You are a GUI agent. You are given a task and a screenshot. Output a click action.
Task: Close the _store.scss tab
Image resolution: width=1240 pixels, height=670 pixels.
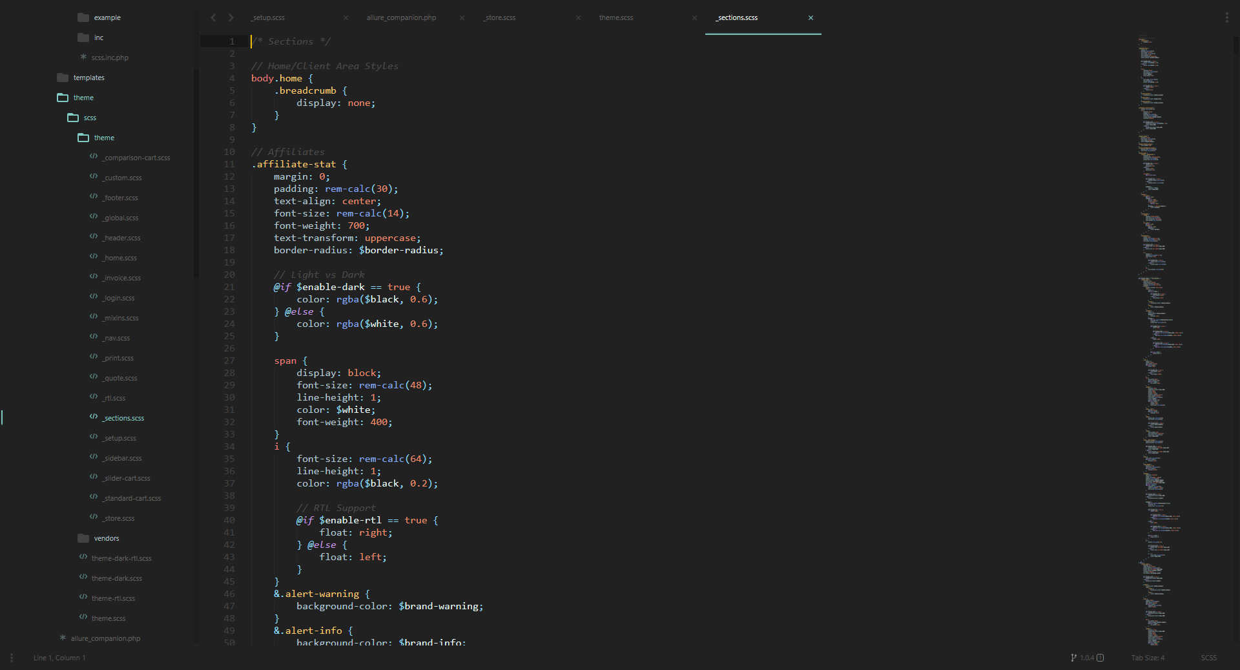click(x=578, y=17)
